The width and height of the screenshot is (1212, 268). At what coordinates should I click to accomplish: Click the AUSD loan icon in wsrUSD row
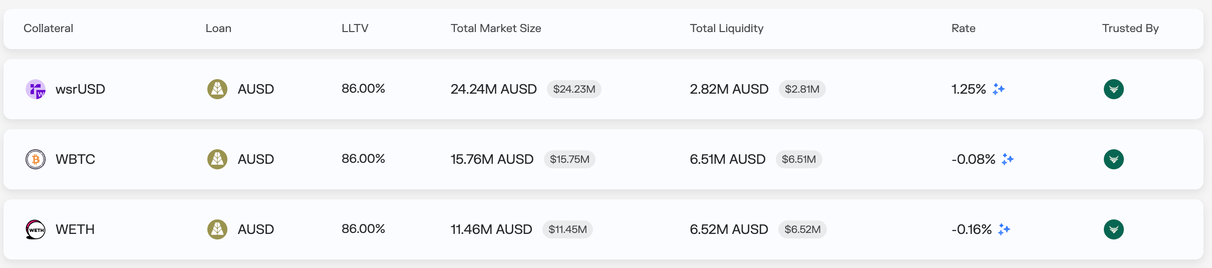tap(217, 89)
